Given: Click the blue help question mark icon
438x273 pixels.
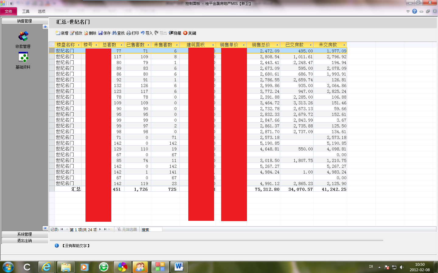Looking at the screenshot, I should (415, 11).
